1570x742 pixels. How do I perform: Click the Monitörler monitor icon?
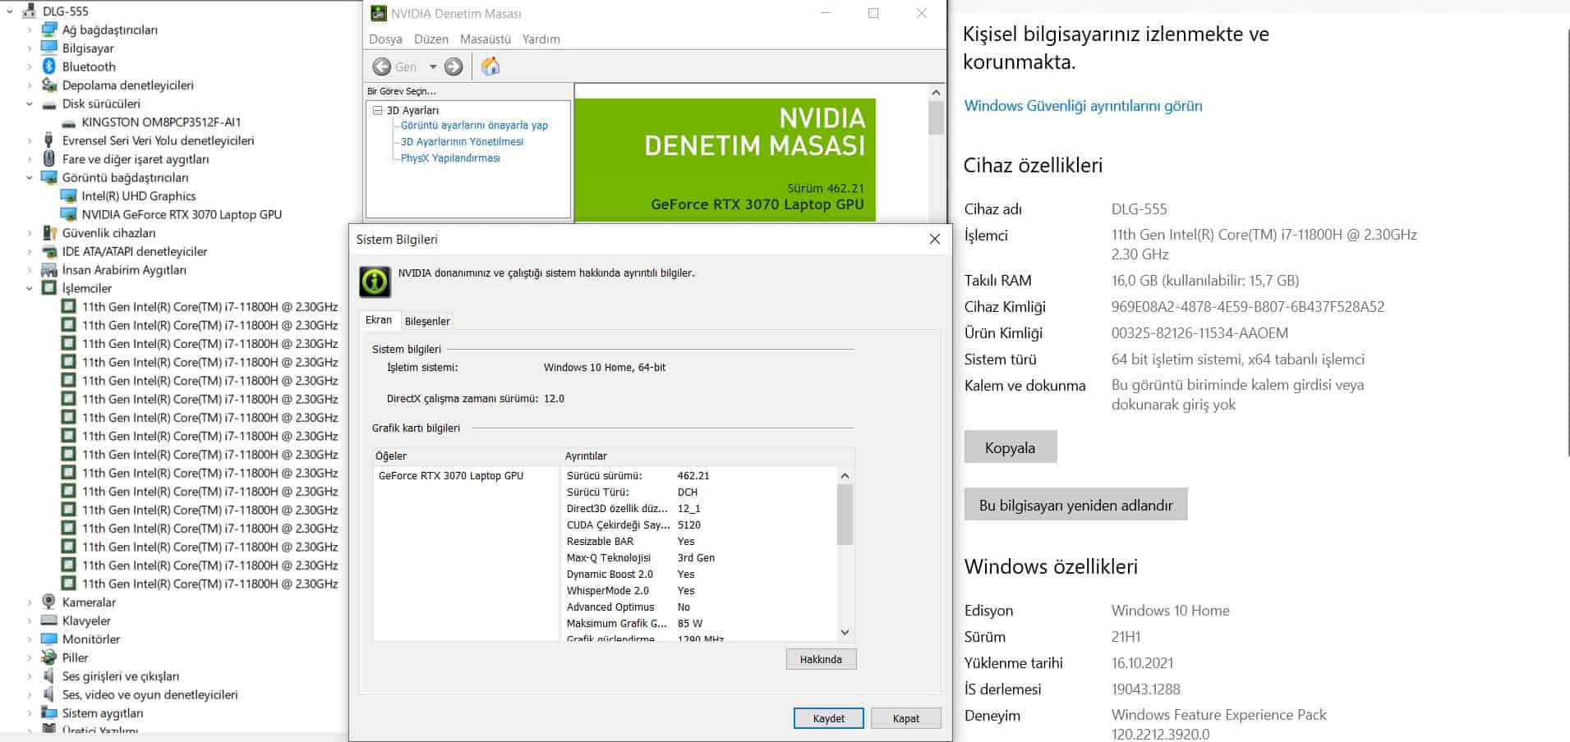point(48,639)
